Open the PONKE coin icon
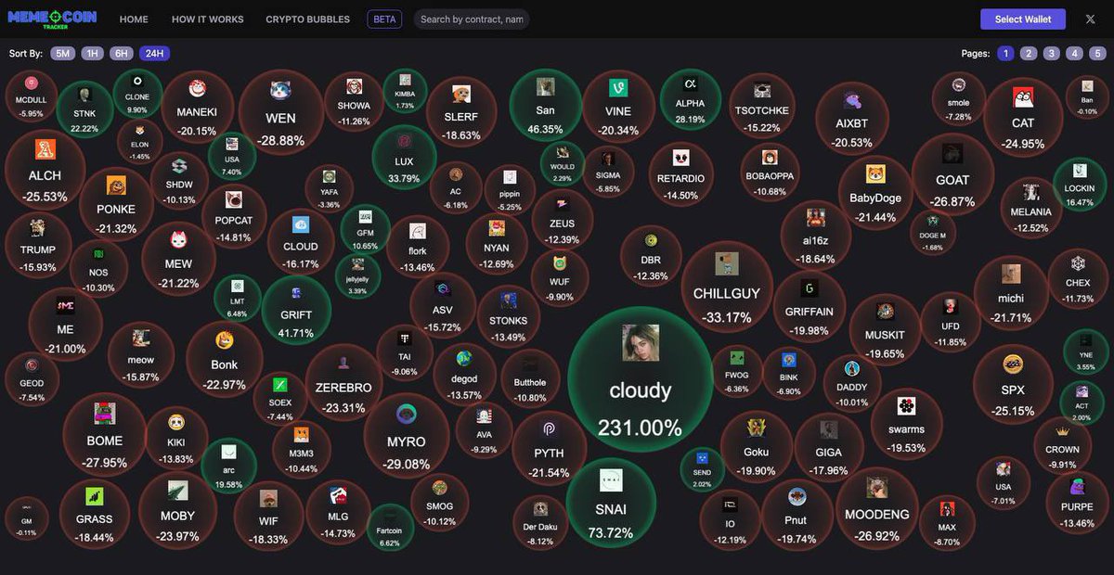This screenshot has height=575, width=1114. [x=116, y=185]
